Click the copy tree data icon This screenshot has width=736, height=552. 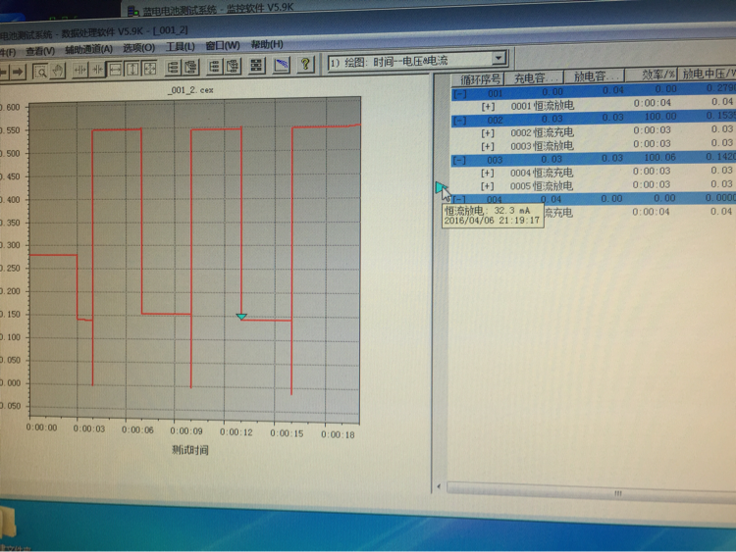[190, 68]
